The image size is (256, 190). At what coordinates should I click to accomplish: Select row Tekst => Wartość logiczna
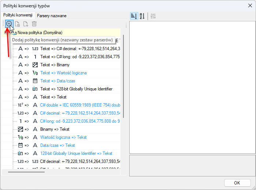click(63, 73)
